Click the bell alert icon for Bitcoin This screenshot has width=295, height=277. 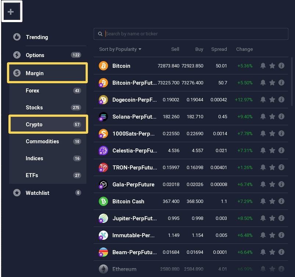(x=263, y=66)
